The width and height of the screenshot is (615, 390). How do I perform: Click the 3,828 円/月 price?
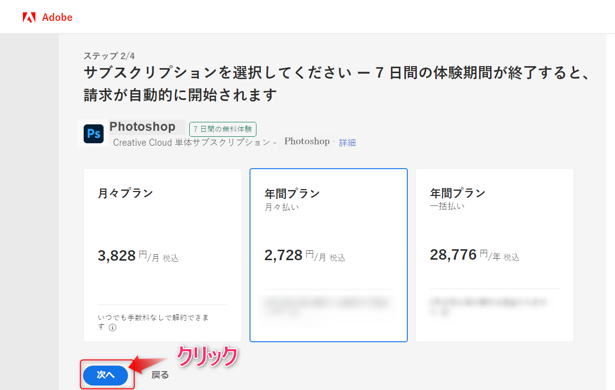click(138, 256)
